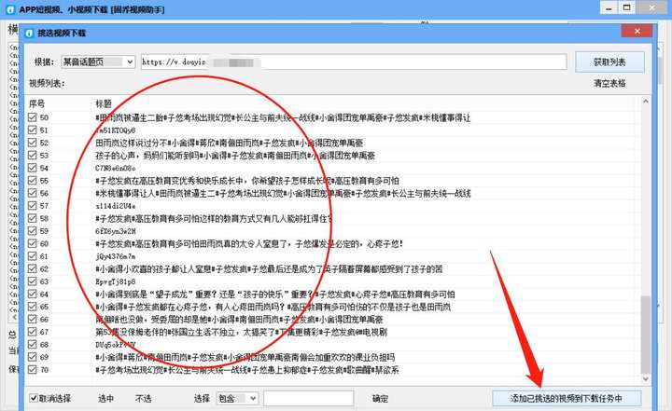This screenshot has width=672, height=411.
Task: Click the 标题 column header
Action: [x=104, y=103]
